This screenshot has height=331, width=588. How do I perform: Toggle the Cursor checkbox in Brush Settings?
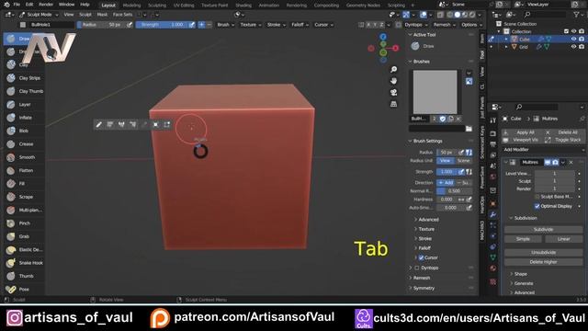(x=421, y=257)
